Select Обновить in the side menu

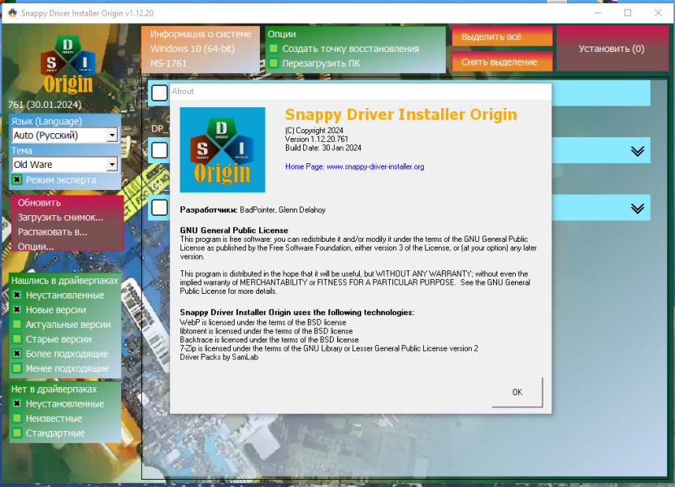coord(39,203)
